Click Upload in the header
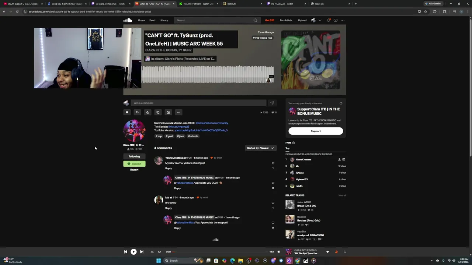The width and height of the screenshot is (472, 265). 302,20
